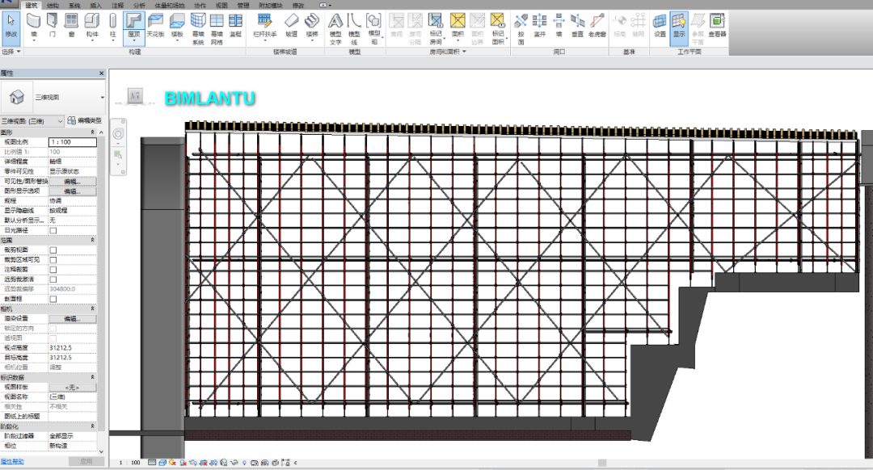The image size is (873, 470).
Task: Close the Properties (属性) panel
Action: point(101,73)
